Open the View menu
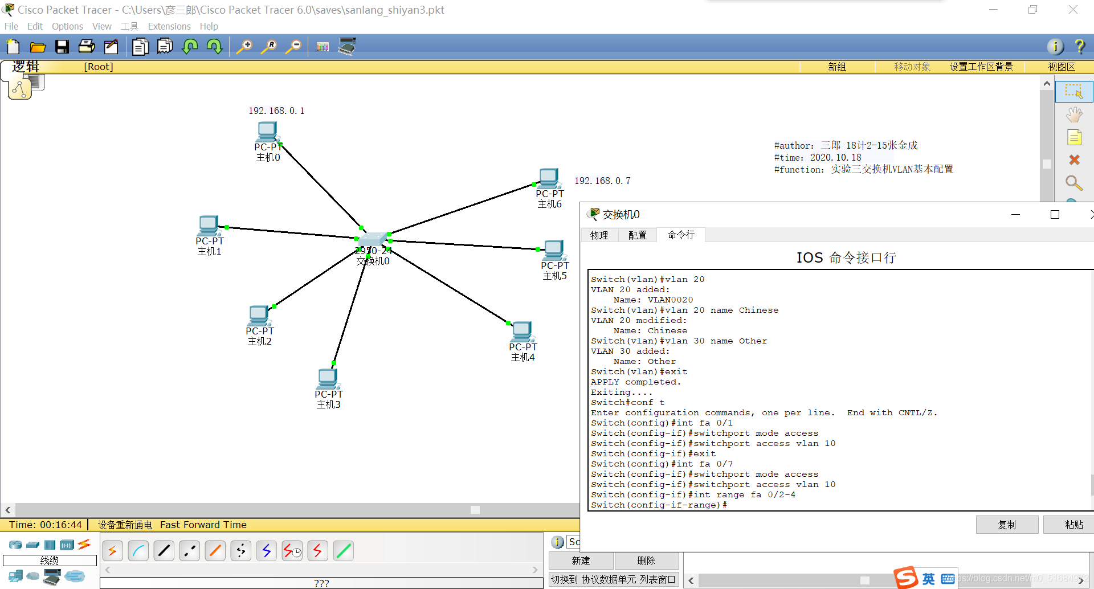 point(102,26)
